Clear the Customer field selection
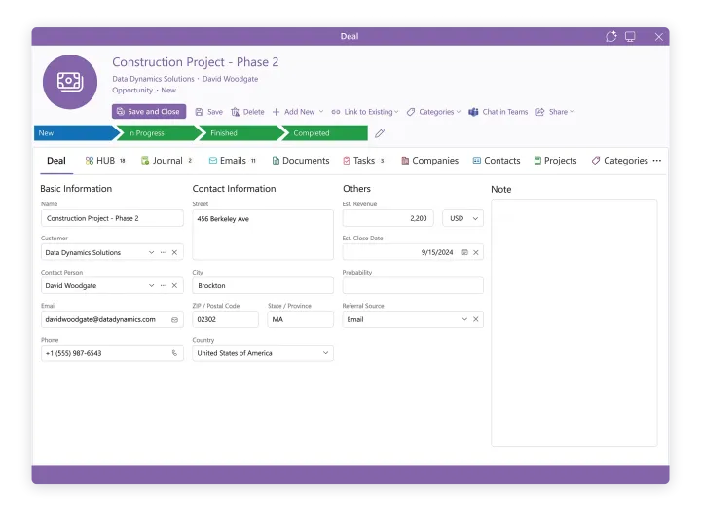 click(175, 252)
